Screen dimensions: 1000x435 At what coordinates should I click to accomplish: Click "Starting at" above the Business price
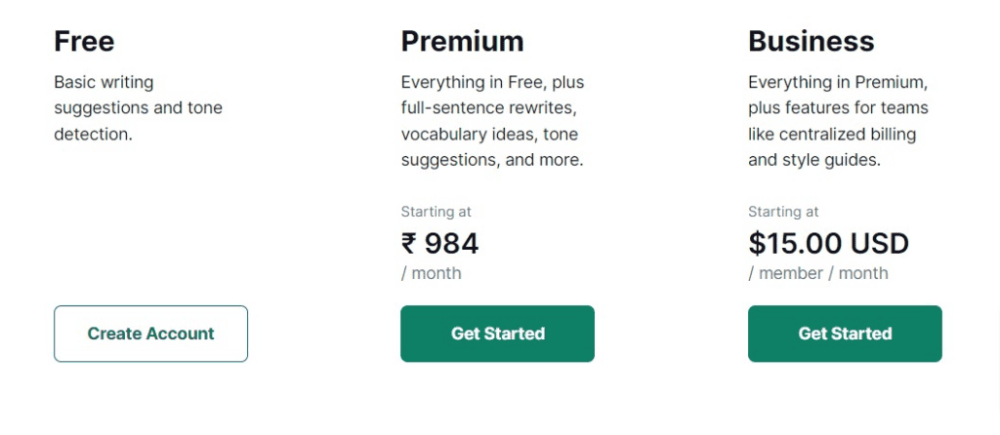click(x=783, y=212)
